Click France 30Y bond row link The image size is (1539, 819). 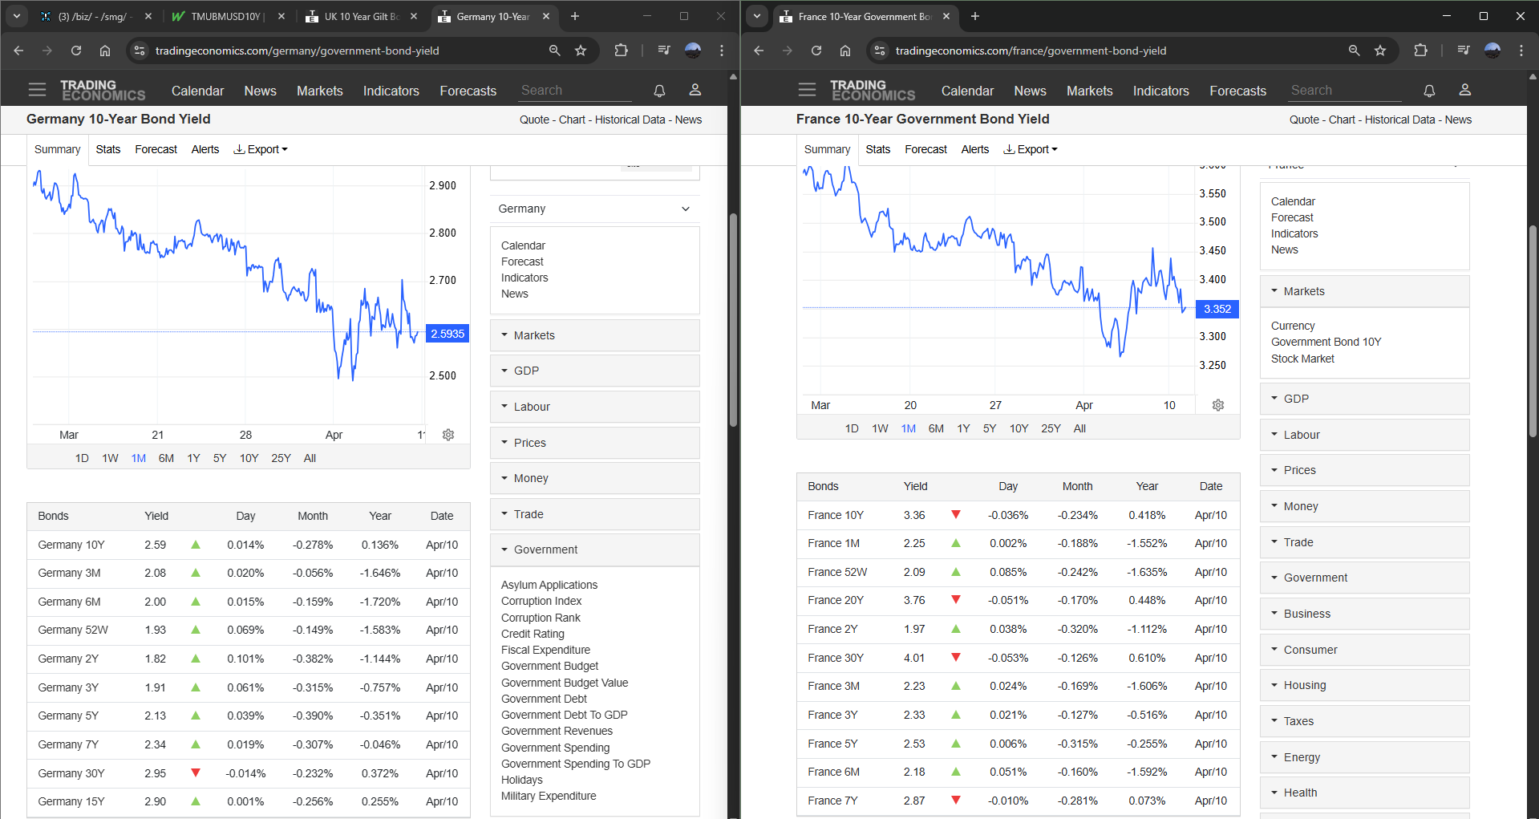pos(836,658)
